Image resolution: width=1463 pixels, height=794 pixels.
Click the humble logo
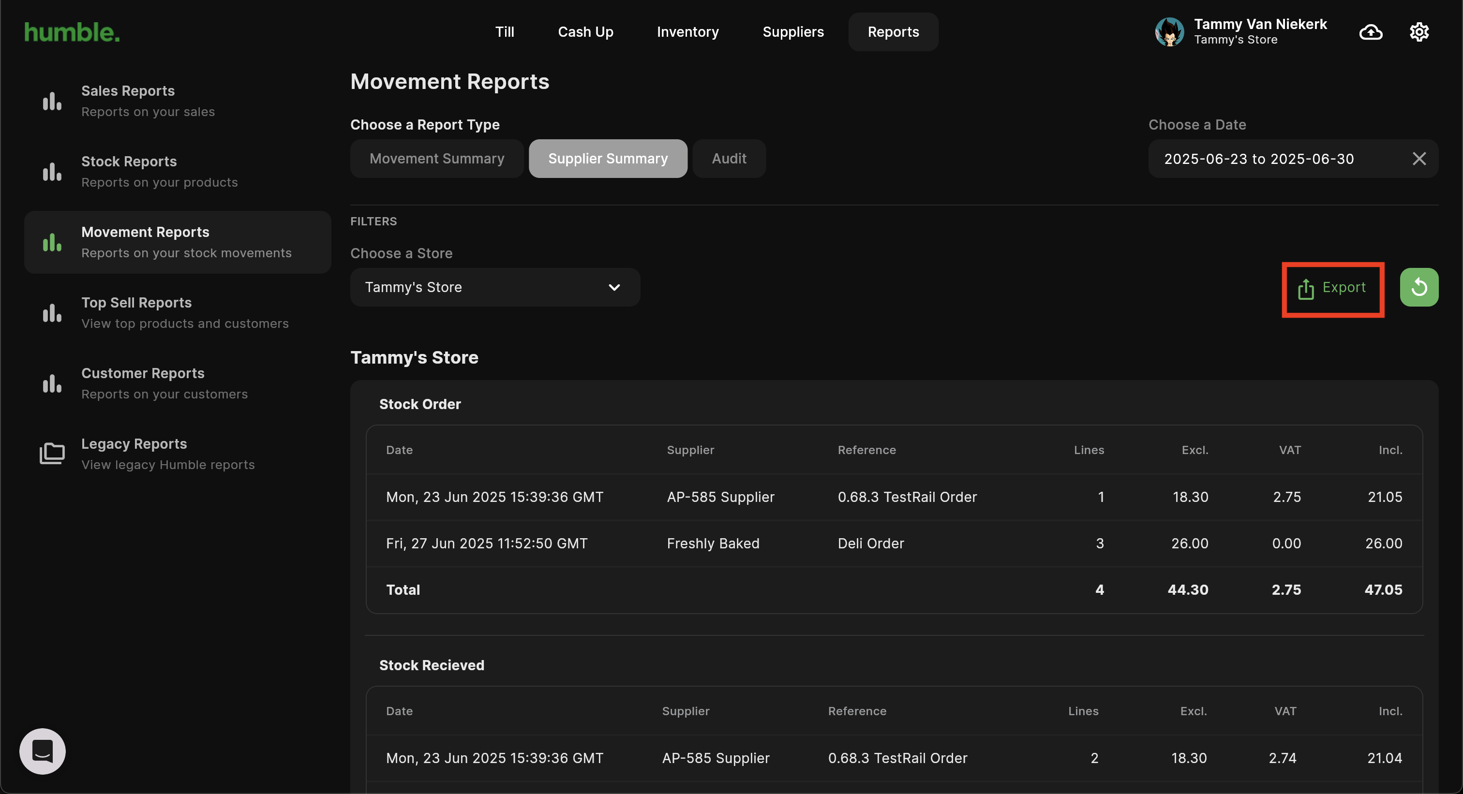(72, 32)
